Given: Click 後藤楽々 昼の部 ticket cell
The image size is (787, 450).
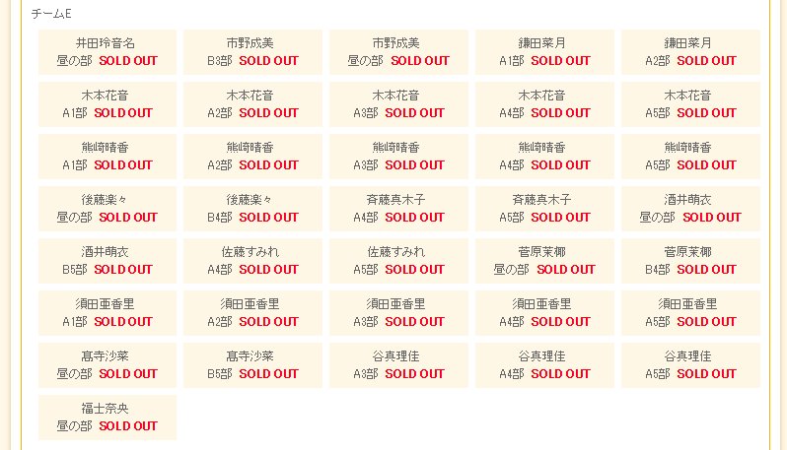Looking at the screenshot, I should pos(107,209).
